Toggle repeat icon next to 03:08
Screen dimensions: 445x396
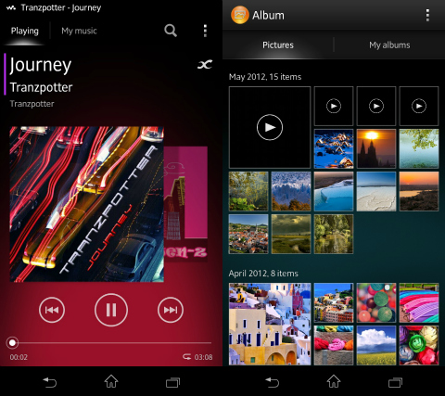(x=186, y=357)
